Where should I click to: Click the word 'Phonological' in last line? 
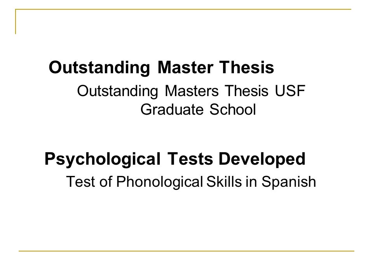[x=159, y=182]
